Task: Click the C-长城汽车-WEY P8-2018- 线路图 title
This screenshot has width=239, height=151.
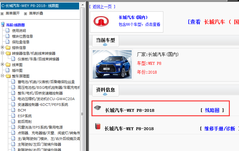Action: click(30, 6)
